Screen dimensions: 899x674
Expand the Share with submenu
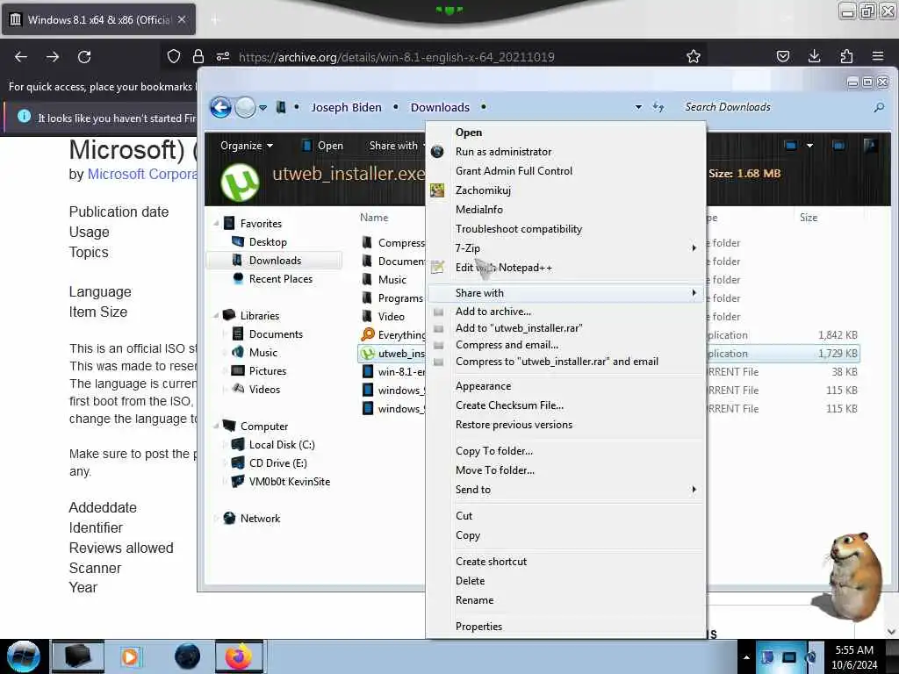566,293
